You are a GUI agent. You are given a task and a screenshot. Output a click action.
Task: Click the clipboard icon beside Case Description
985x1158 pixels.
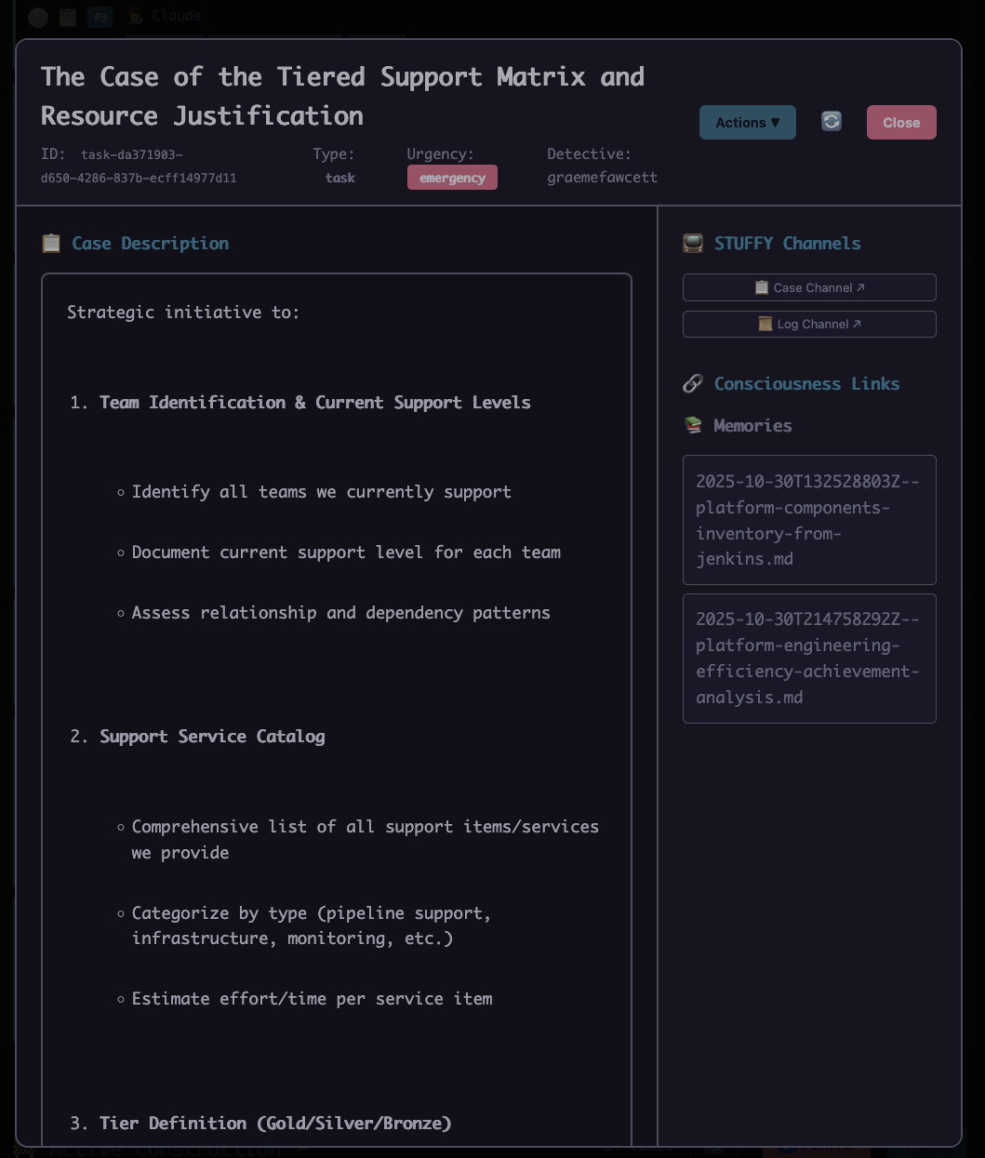coord(51,244)
